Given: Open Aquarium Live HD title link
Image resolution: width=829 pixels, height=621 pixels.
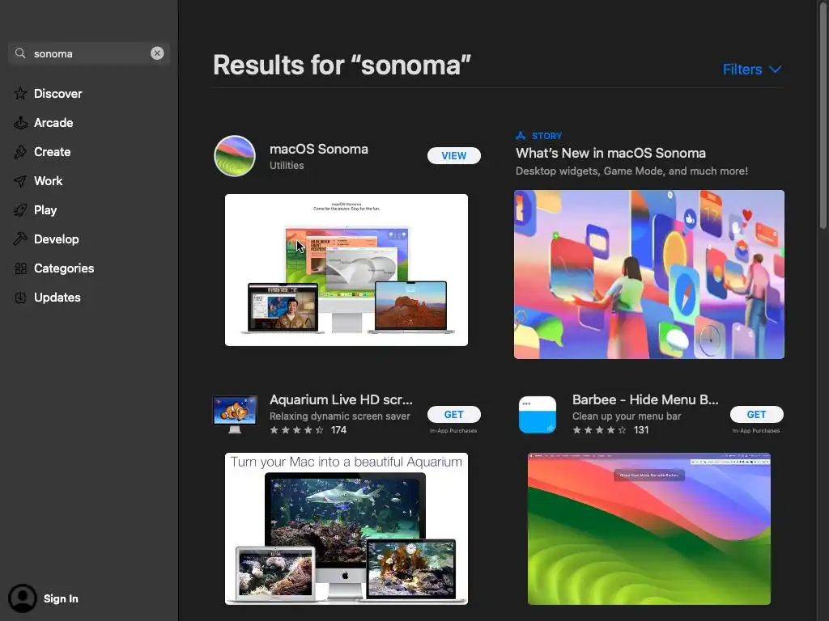Looking at the screenshot, I should click(x=341, y=399).
